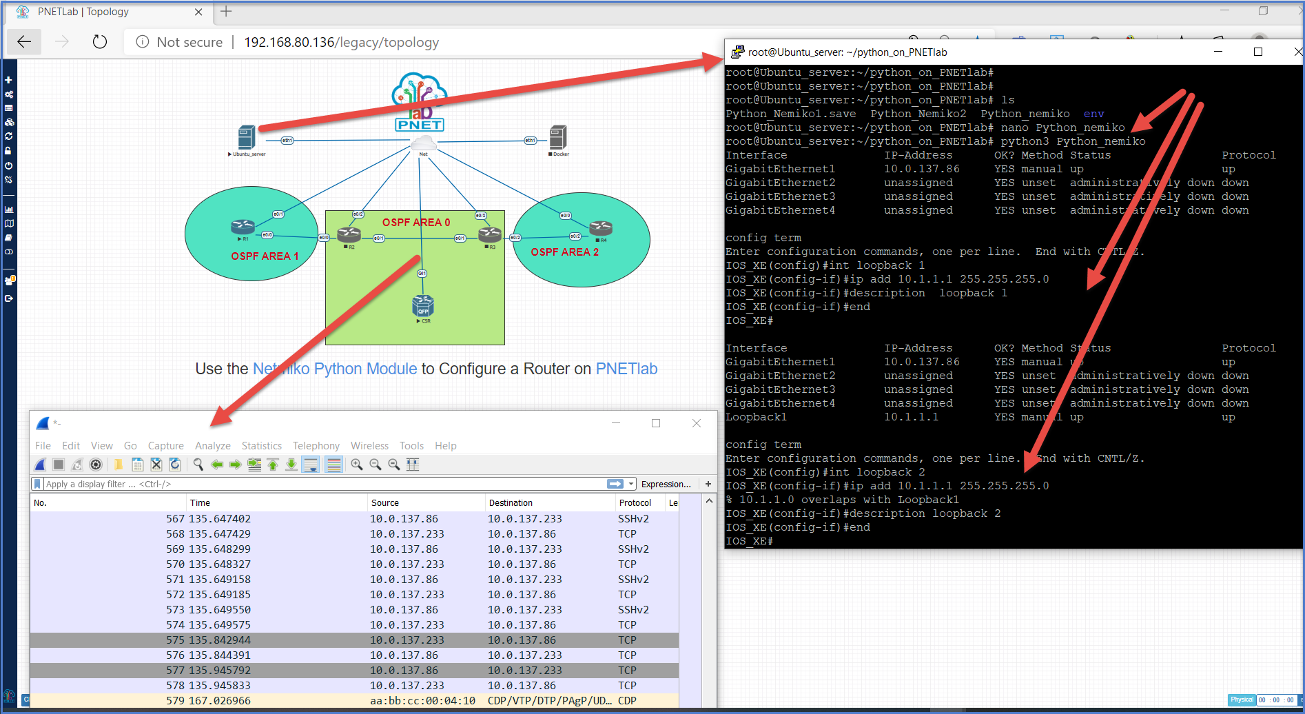Click inside the display filter input field
The width and height of the screenshot is (1305, 714).
tap(276, 484)
